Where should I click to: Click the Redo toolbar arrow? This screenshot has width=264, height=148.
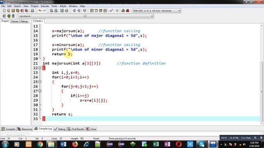44,11
